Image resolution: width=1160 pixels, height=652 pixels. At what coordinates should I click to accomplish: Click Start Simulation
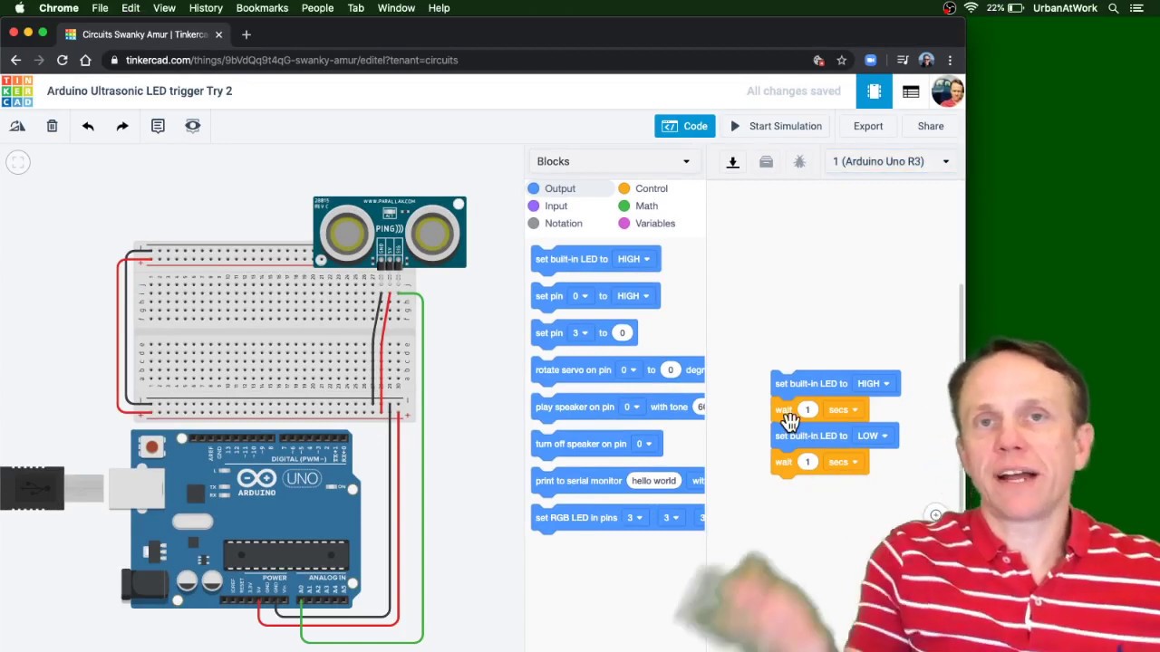click(x=777, y=126)
